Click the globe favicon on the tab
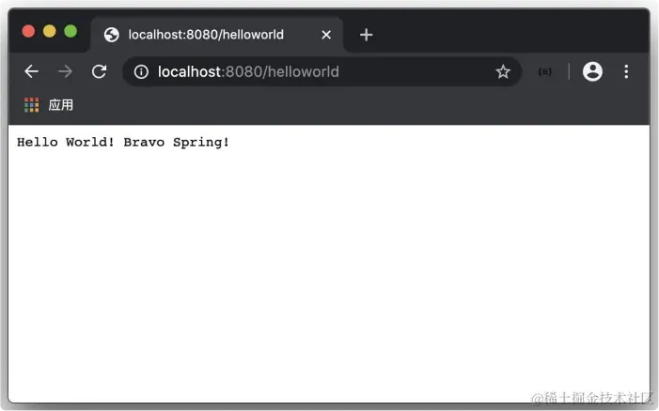Viewport: 659px width, 411px height. [x=111, y=35]
